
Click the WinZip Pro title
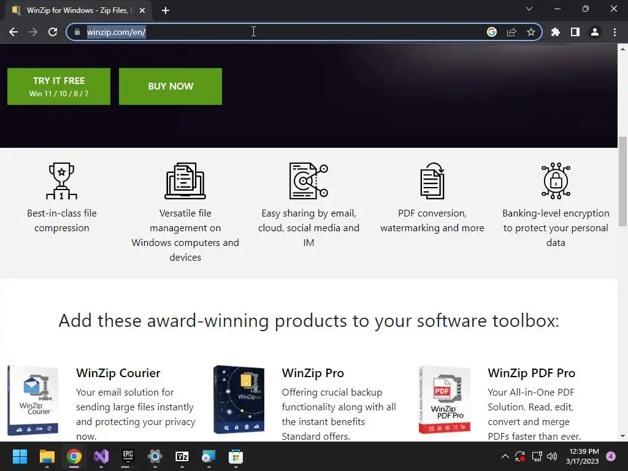313,373
